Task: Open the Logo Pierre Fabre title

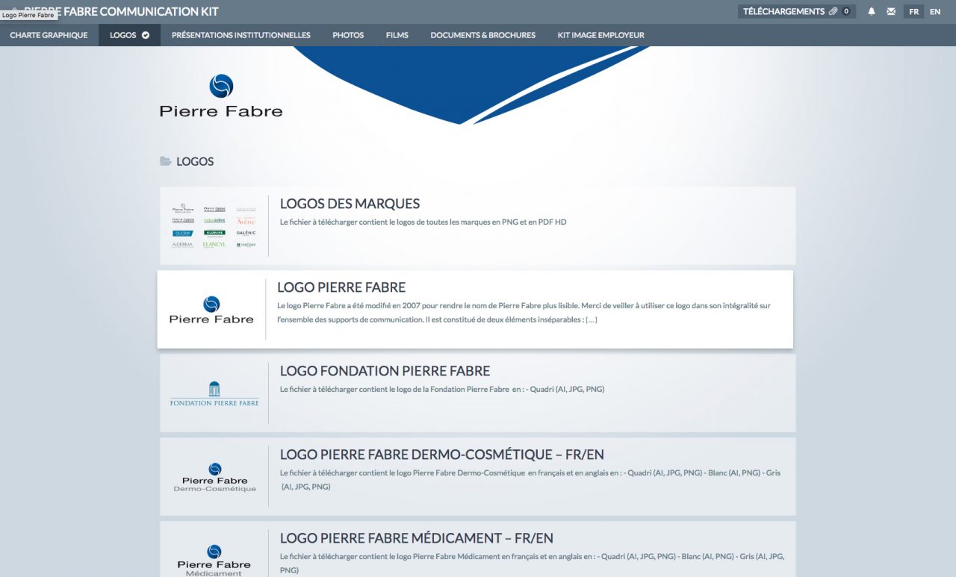Action: [x=341, y=287]
